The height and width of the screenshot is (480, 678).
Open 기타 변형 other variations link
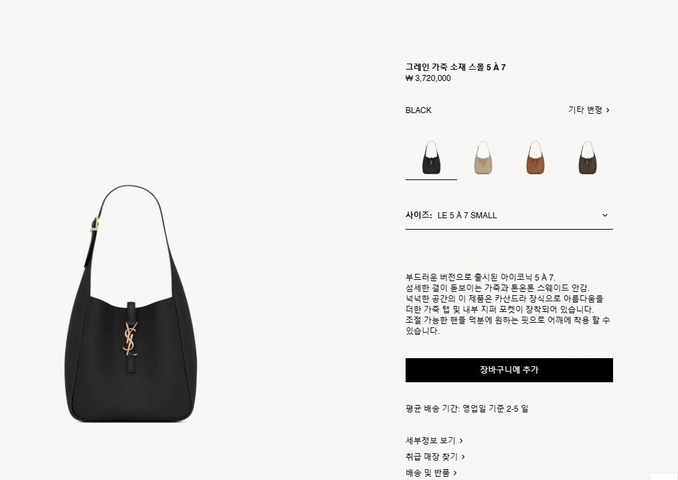(x=588, y=110)
